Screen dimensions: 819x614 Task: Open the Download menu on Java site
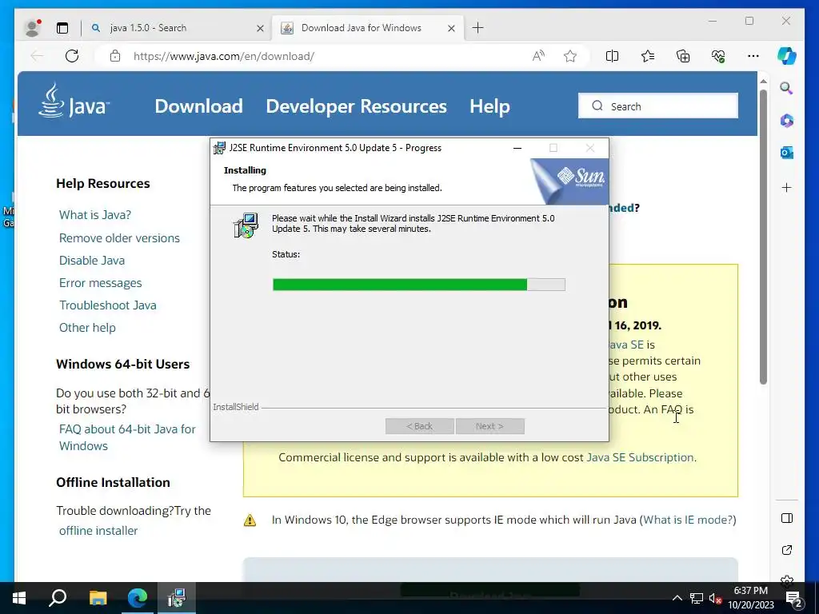[198, 106]
